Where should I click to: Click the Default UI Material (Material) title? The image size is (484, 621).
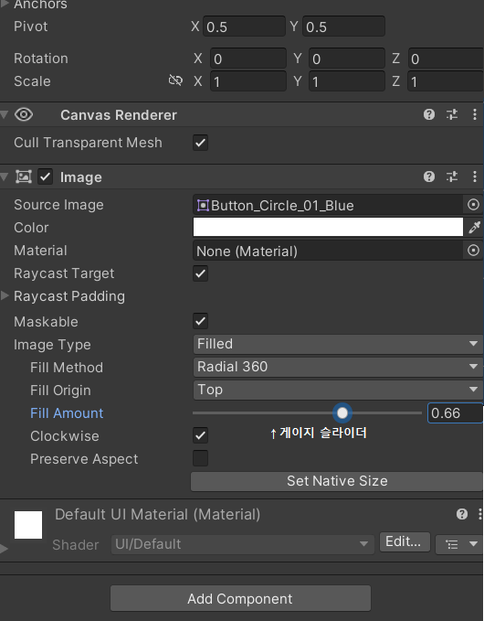point(157,515)
